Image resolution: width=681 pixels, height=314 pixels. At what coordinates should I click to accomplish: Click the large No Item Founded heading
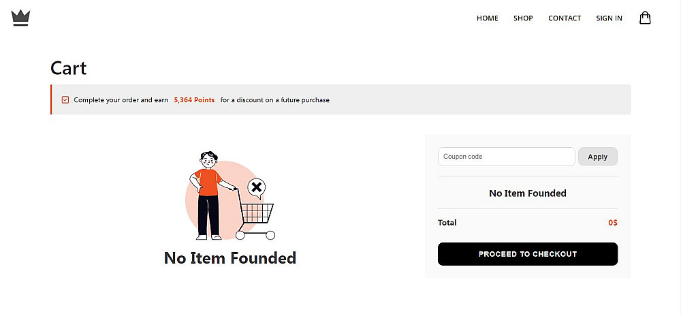coord(230,258)
